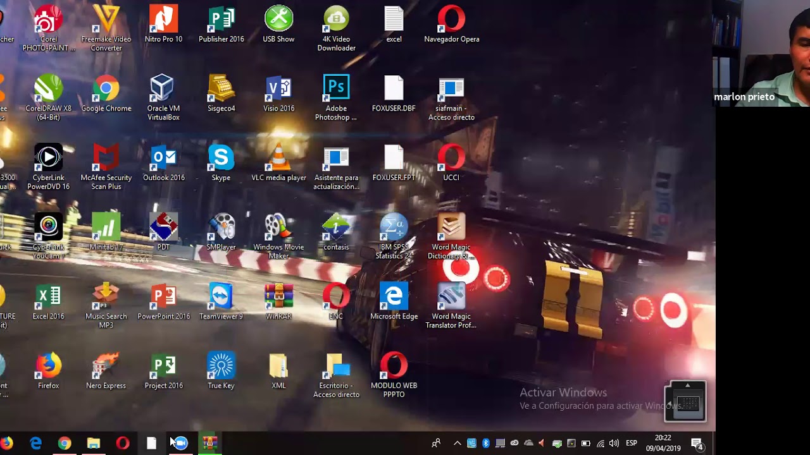Screen dimensions: 810x455
Task: Click the Google Chrome desktop shortcut
Action: coord(106,94)
